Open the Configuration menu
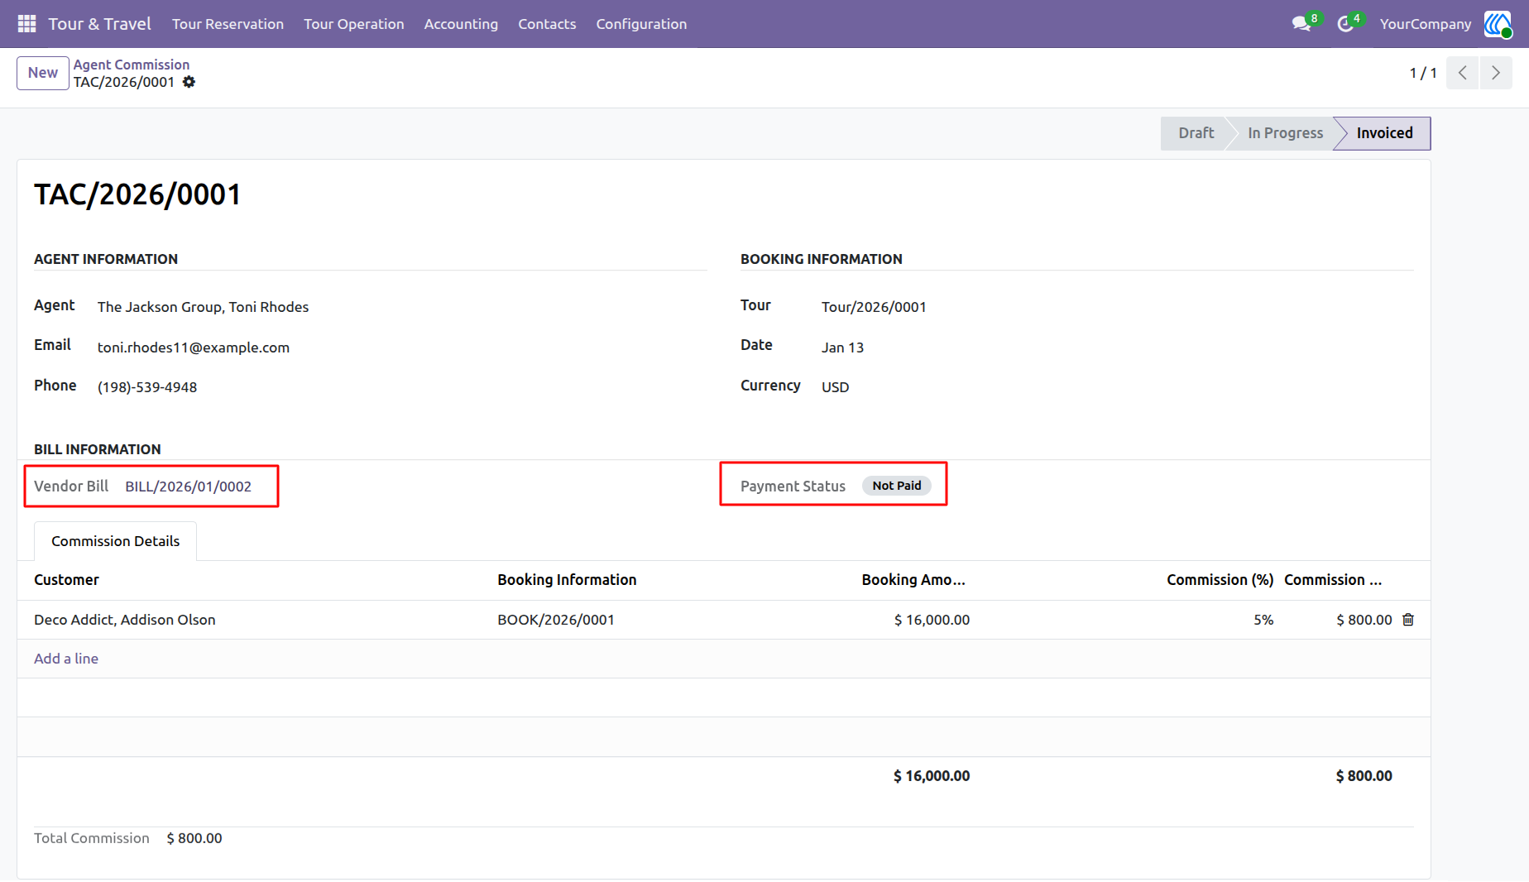The image size is (1529, 882). [x=641, y=24]
